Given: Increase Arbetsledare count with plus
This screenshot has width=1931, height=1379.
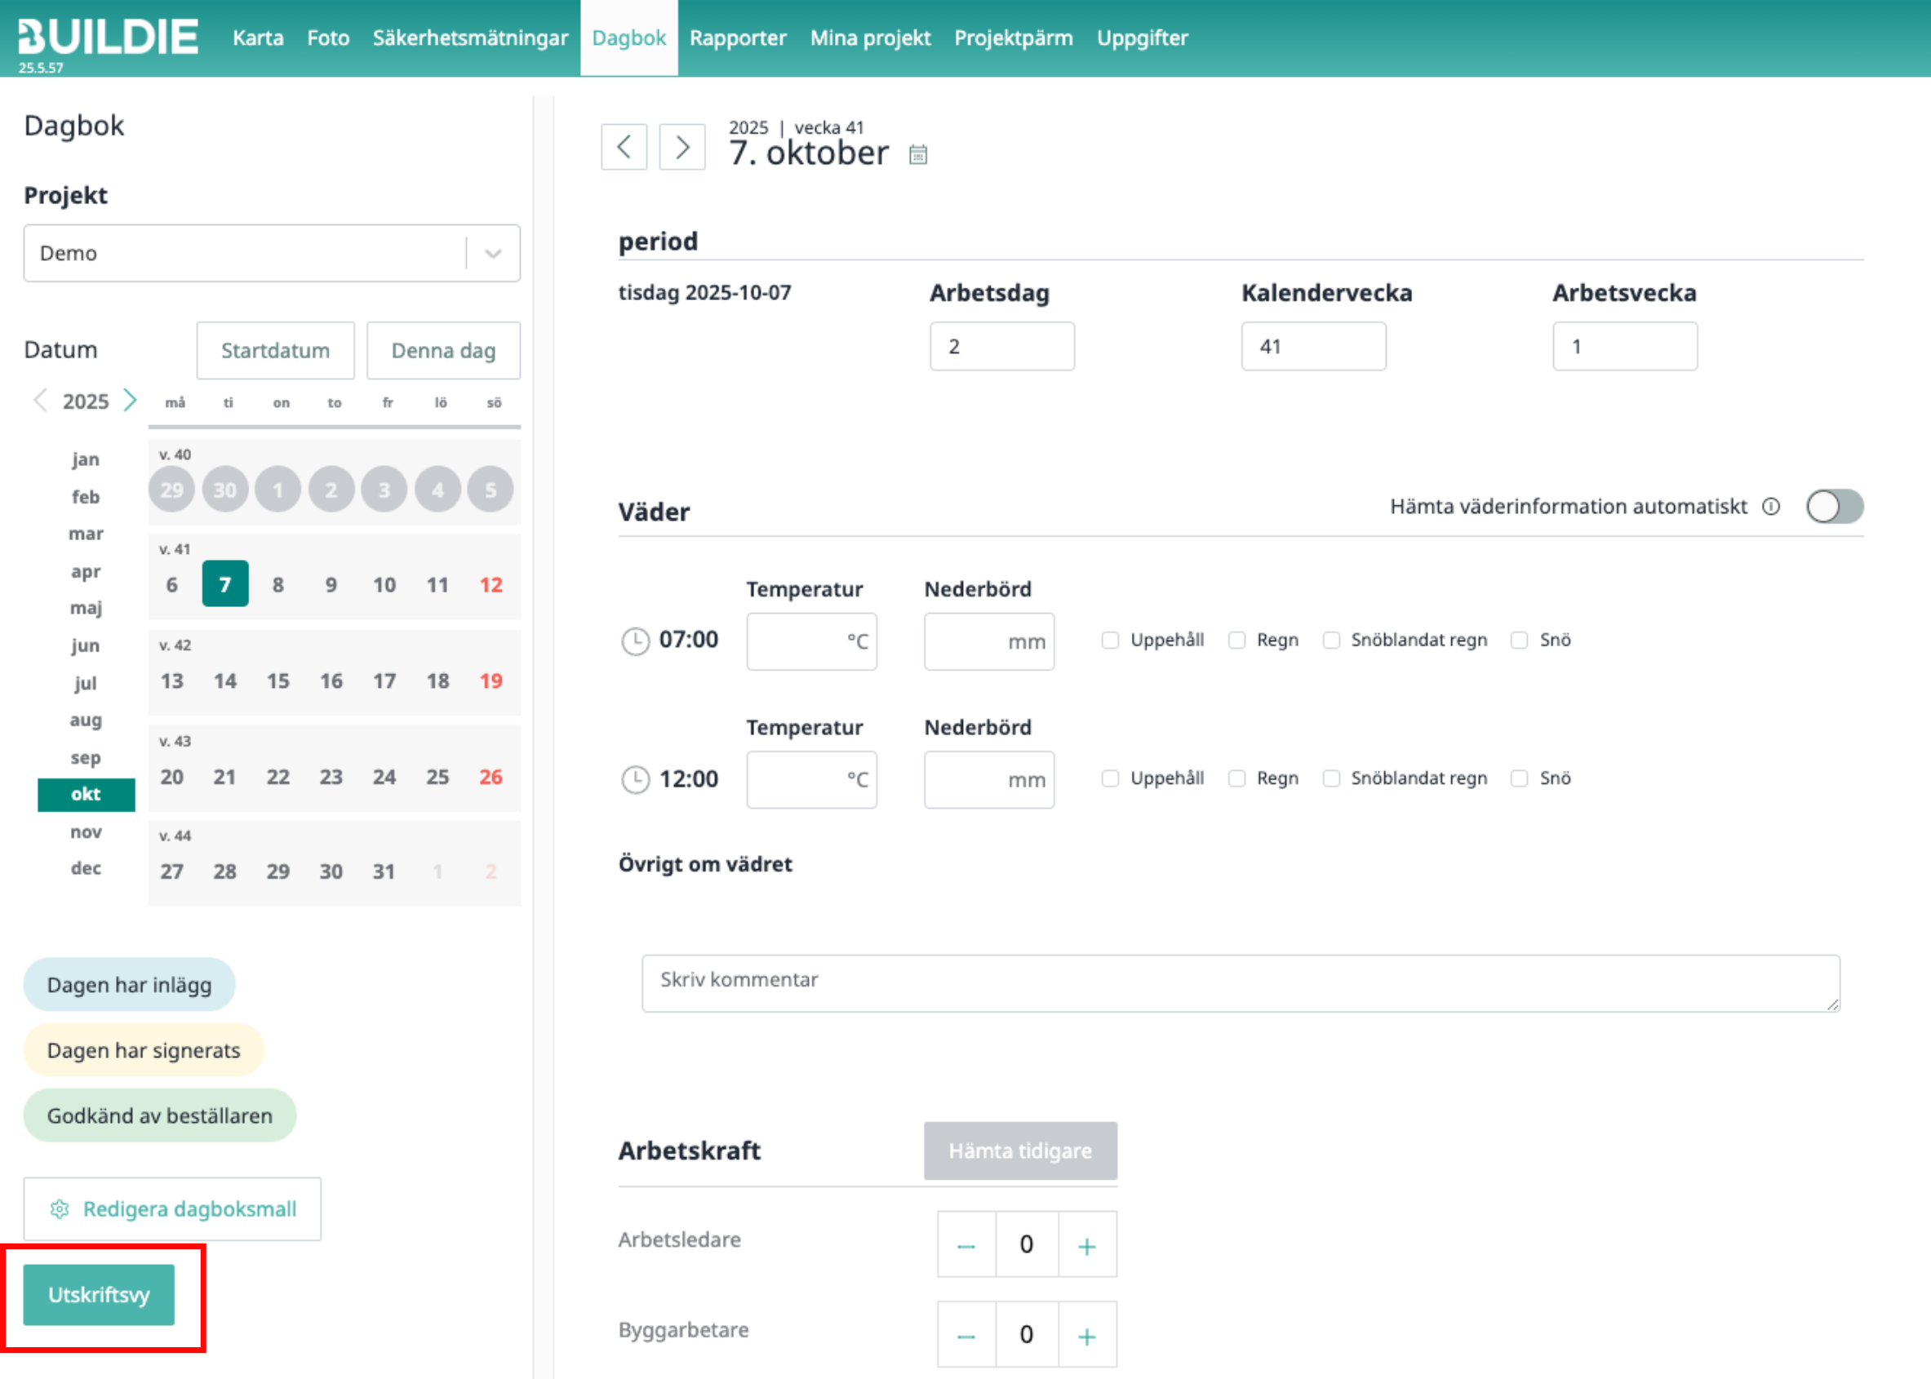Looking at the screenshot, I should click(x=1086, y=1246).
